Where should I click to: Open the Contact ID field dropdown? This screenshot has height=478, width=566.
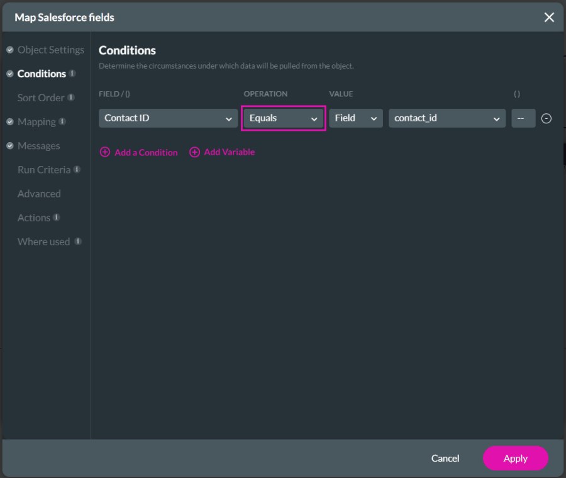168,118
